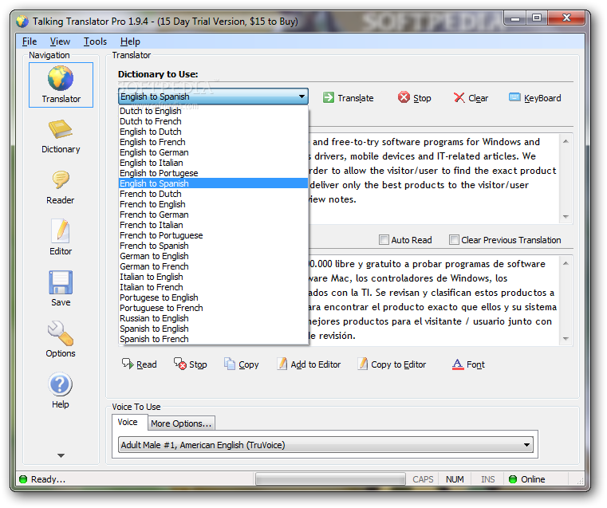Open the on-screen KeyBoard icon
The image size is (607, 508).
click(514, 97)
